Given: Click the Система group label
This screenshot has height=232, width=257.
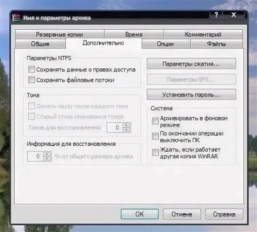Looking at the screenshot, I should pos(162,108).
